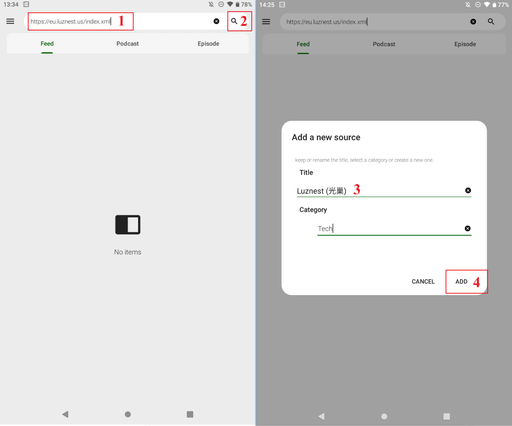Switch to Podcast tab on left screen
Viewport: 512px width, 426px height.
pyautogui.click(x=127, y=44)
